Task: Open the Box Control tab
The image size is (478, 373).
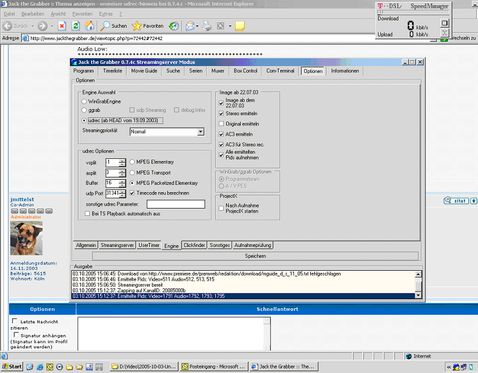Action: click(x=245, y=71)
